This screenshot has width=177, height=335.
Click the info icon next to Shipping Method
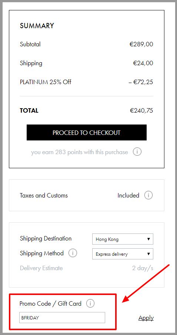point(73,253)
